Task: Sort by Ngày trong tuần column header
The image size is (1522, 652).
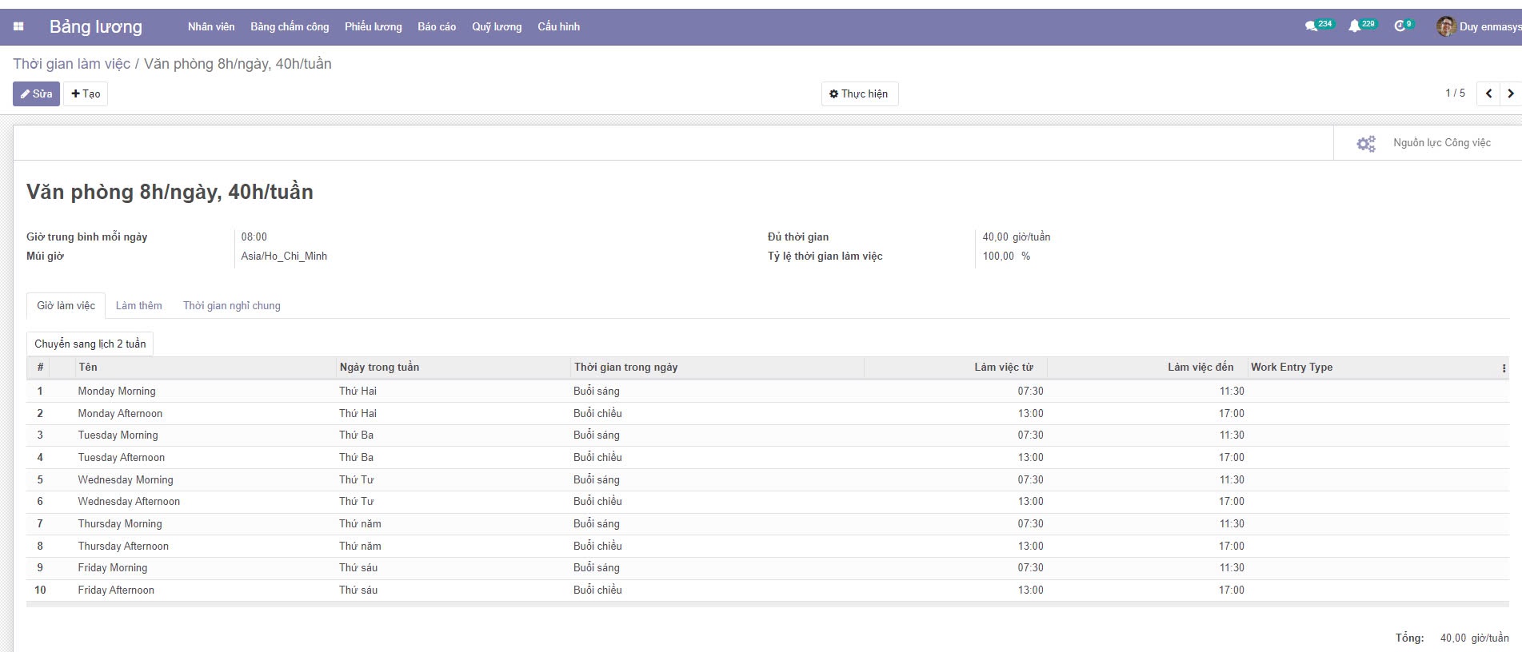Action: (x=379, y=368)
